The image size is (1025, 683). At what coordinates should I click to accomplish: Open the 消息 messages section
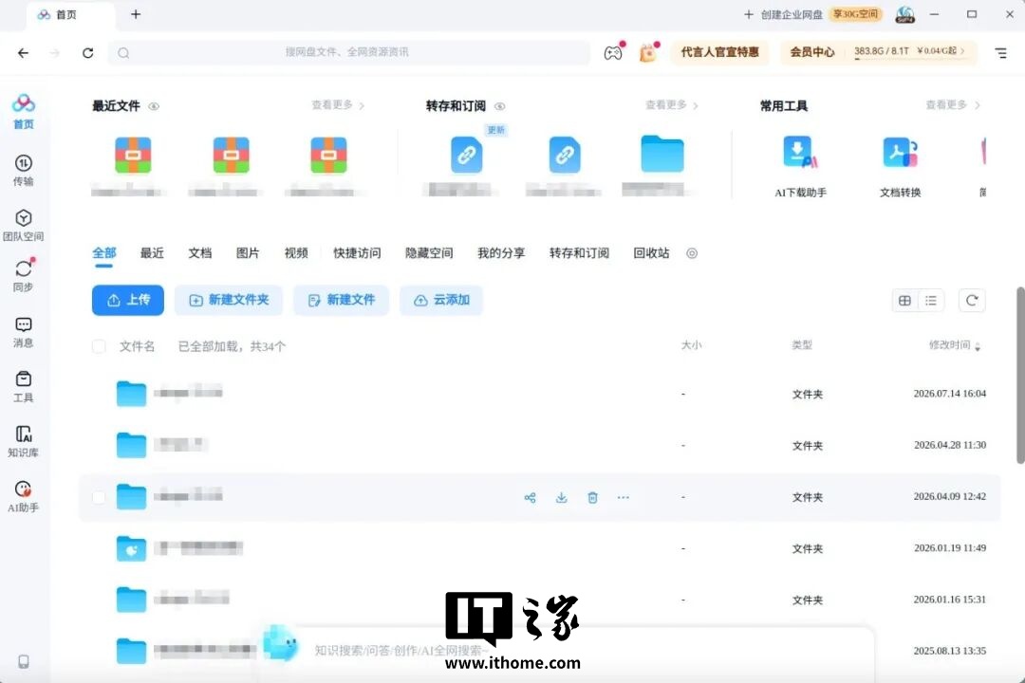pos(24,331)
